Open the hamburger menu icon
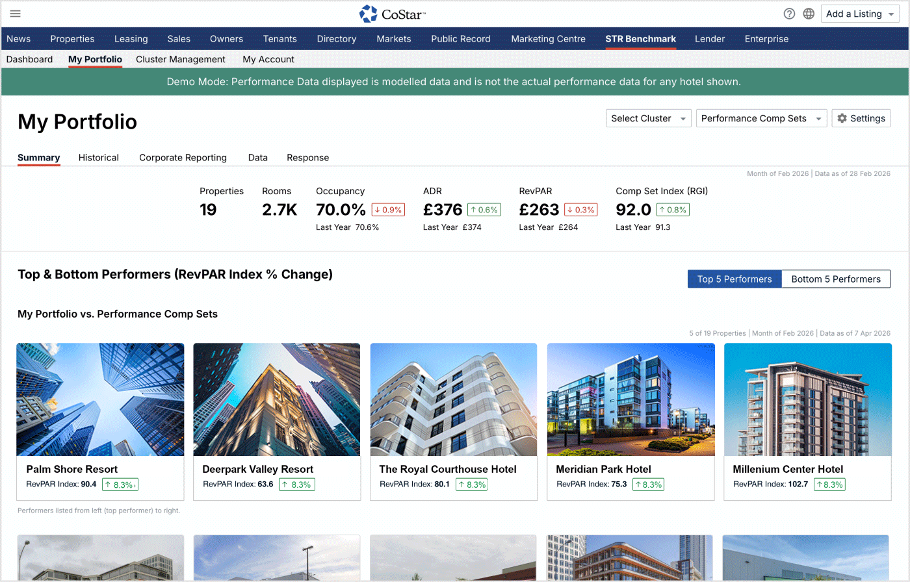This screenshot has width=910, height=582. tap(16, 14)
